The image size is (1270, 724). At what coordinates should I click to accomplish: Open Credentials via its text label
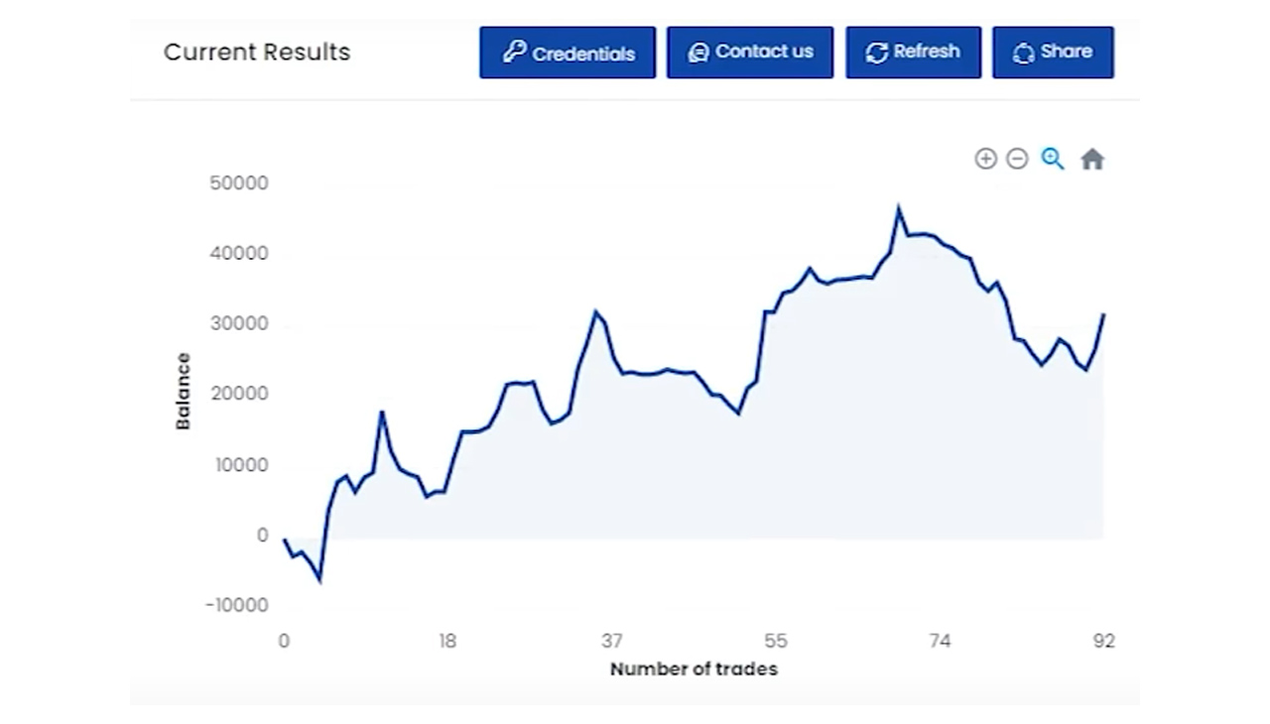583,54
